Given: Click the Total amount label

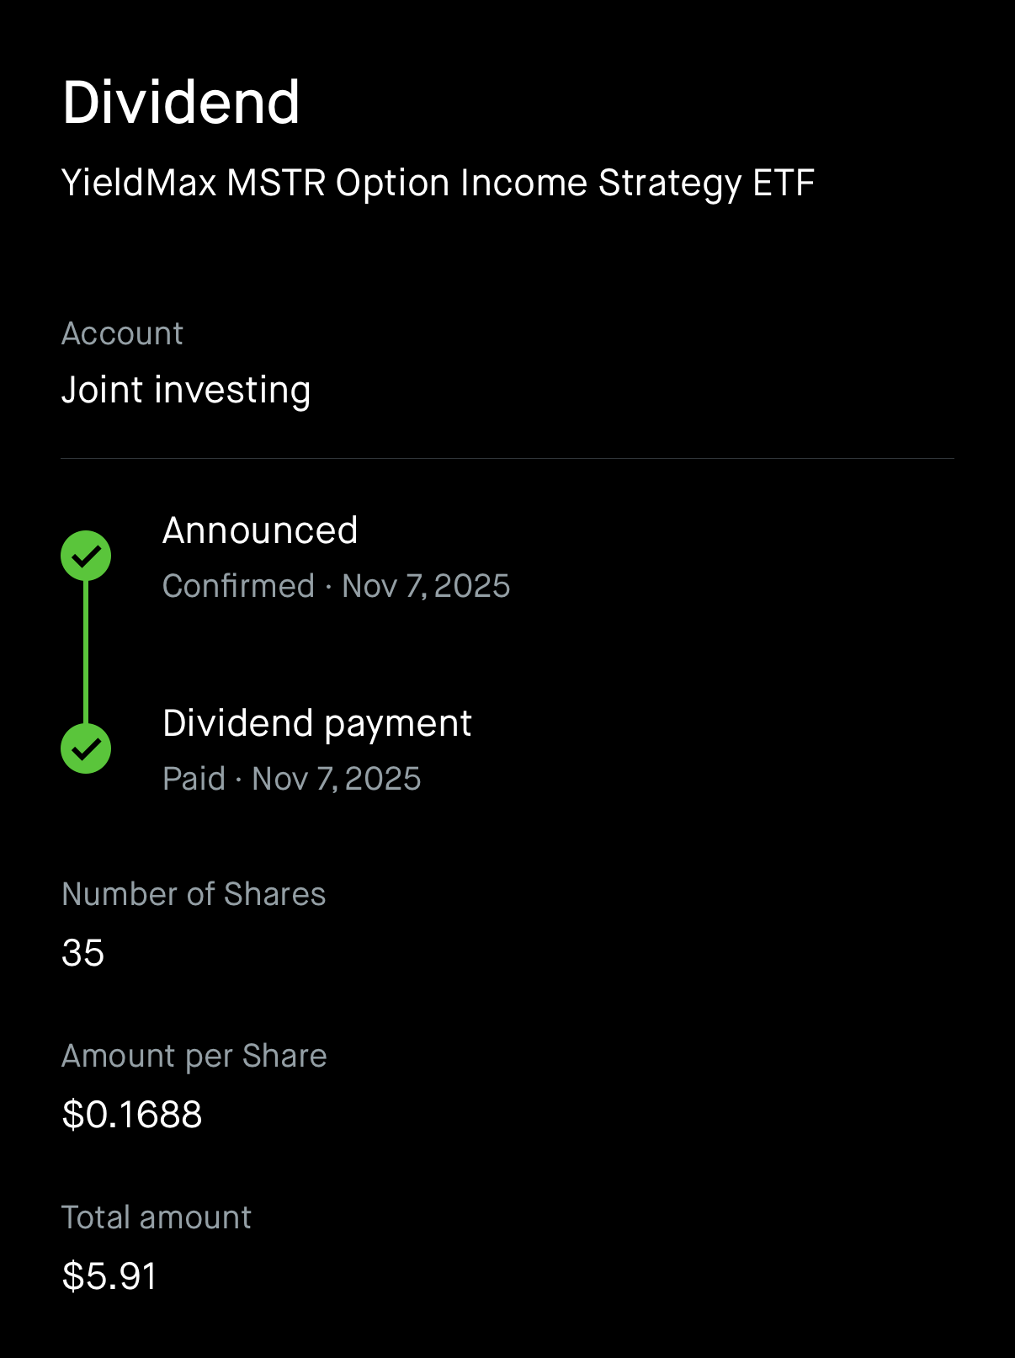Looking at the screenshot, I should click(157, 1217).
